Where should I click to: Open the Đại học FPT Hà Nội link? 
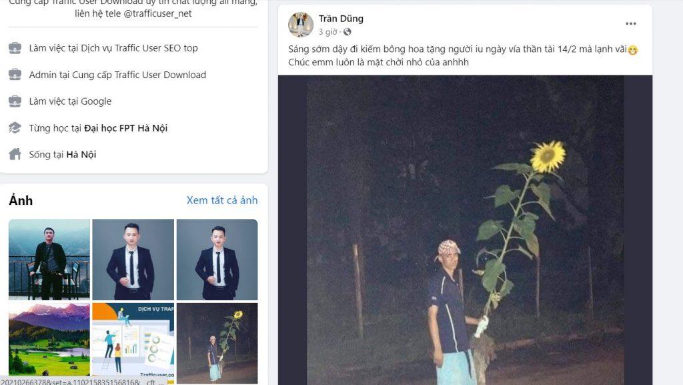pos(125,128)
